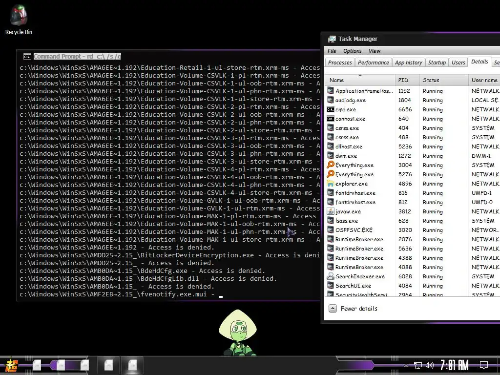The height and width of the screenshot is (375, 500).
Task: Select fontdrvhost.exe row with PID 812
Action: (x=413, y=202)
